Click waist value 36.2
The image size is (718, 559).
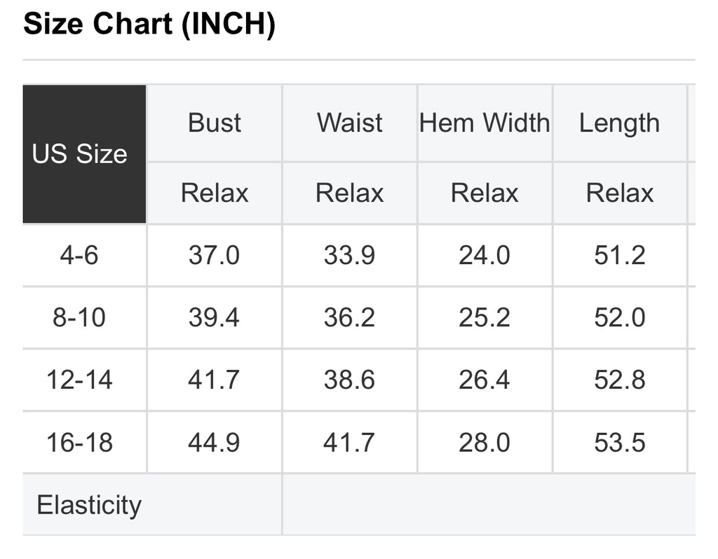pos(349,317)
